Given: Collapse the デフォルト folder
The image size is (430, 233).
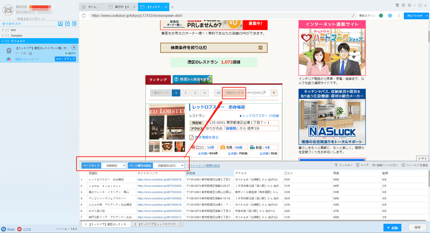Looking at the screenshot, I should [3, 41].
